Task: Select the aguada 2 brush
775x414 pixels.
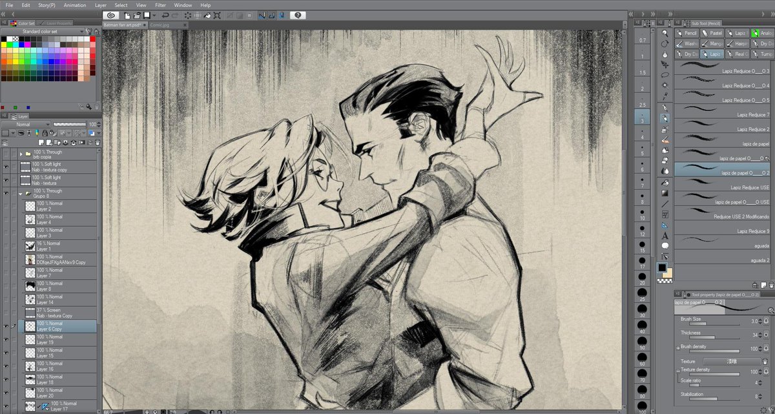Action: [723, 256]
